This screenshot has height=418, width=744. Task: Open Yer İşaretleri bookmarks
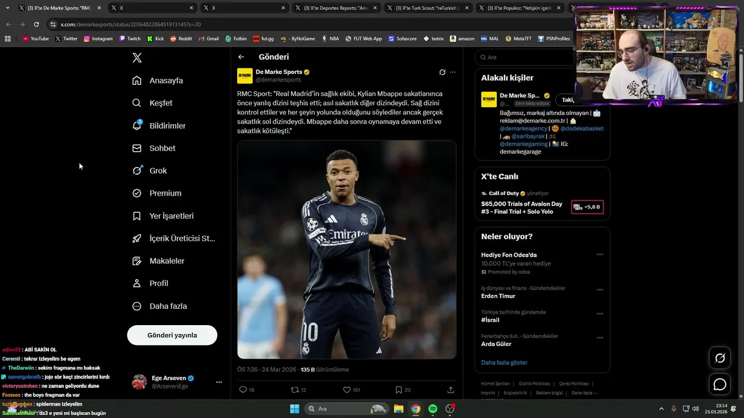163,216
